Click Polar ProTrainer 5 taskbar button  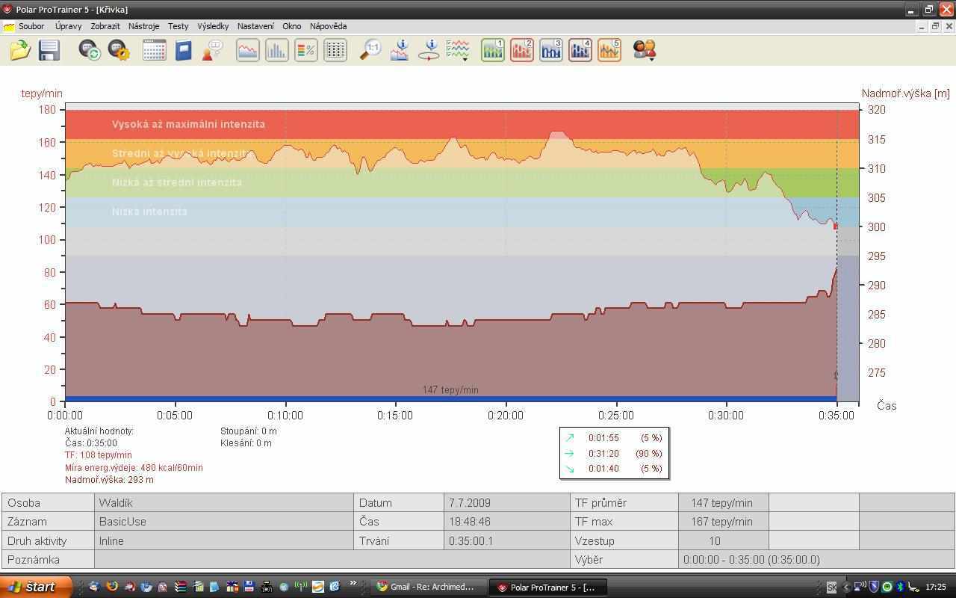pos(547,587)
